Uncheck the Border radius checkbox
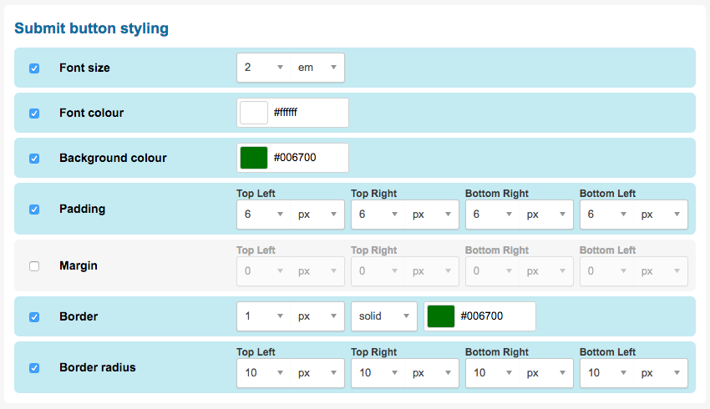This screenshot has height=409, width=710. (34, 368)
